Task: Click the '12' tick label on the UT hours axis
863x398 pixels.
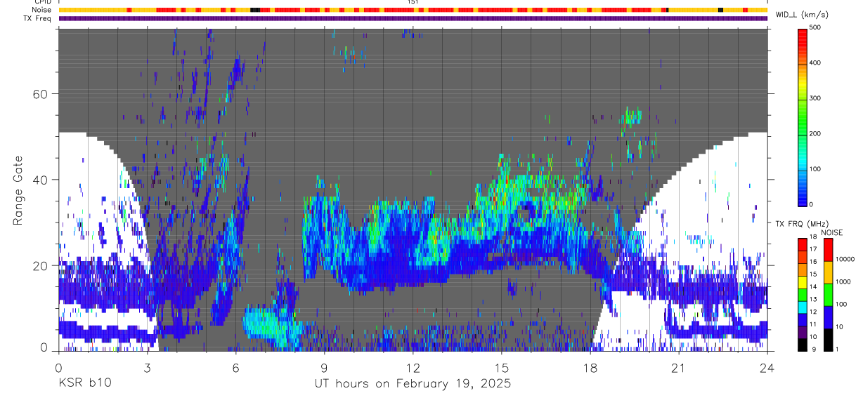Action: 413,367
